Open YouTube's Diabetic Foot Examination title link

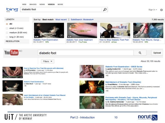[34, 82]
